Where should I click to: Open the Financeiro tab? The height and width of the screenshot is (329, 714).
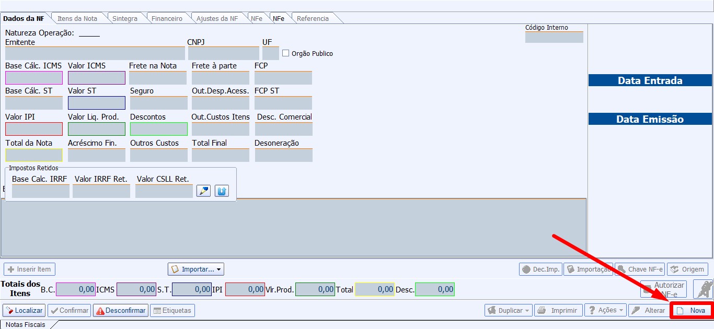tap(167, 18)
